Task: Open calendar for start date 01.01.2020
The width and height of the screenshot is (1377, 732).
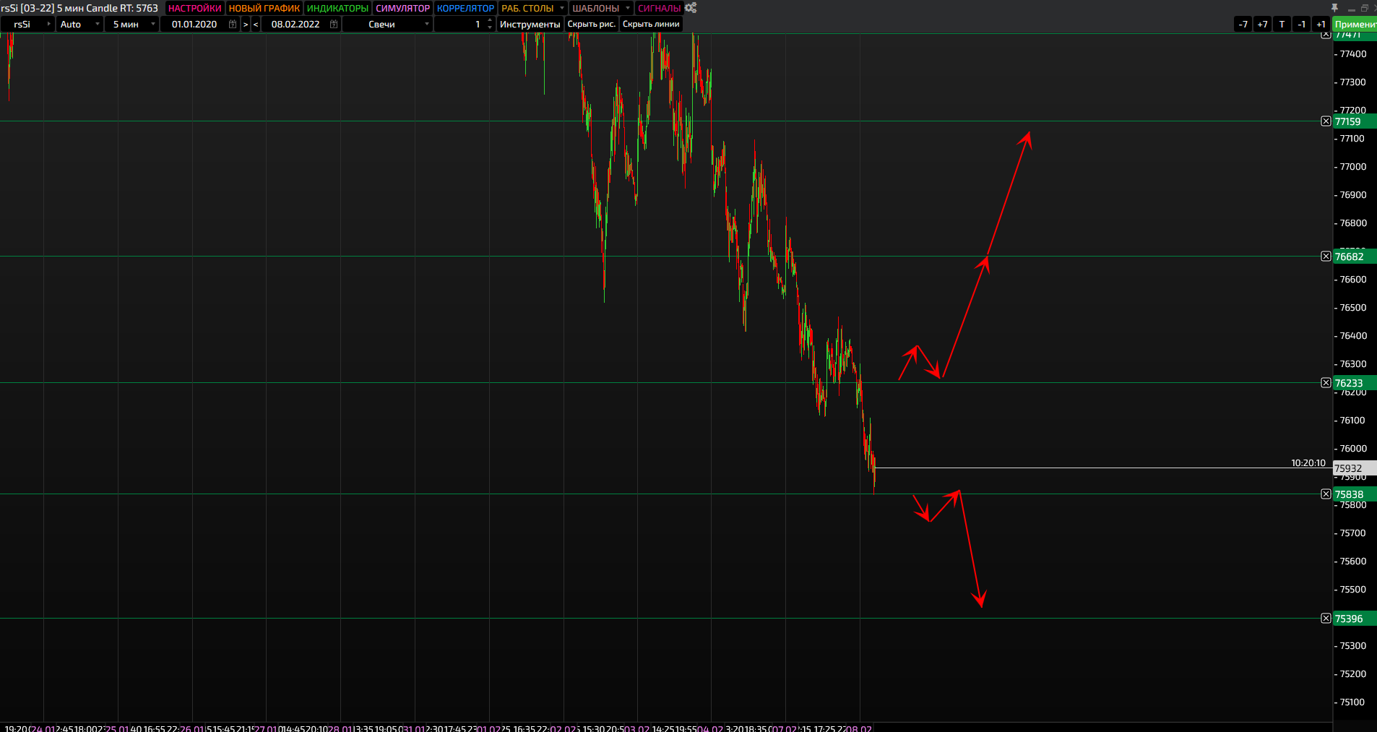Action: 233,24
